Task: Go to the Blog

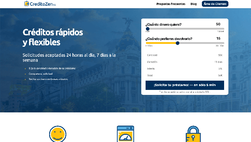Action: pyautogui.click(x=194, y=4)
